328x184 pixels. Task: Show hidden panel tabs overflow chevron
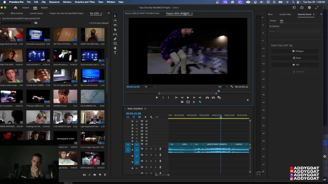(109, 13)
